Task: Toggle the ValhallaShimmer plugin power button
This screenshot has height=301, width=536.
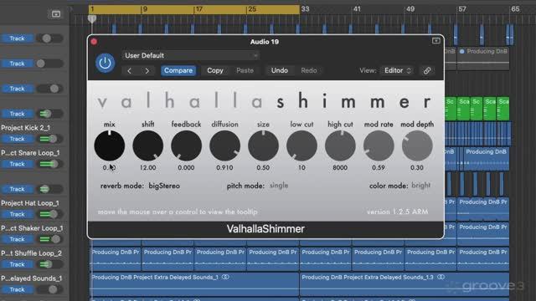Action: pos(105,63)
